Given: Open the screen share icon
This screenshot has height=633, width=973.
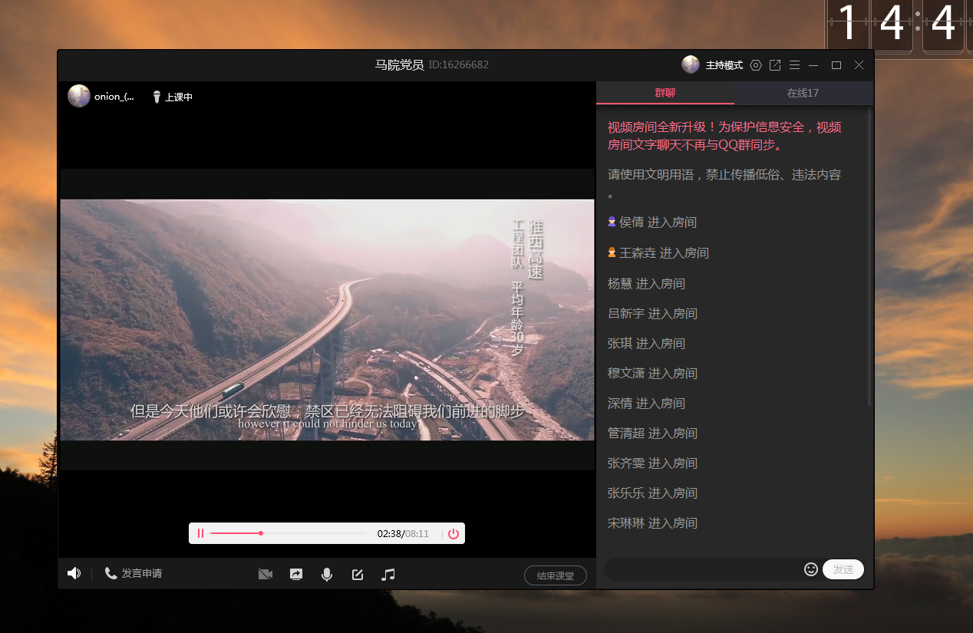Looking at the screenshot, I should [x=296, y=574].
